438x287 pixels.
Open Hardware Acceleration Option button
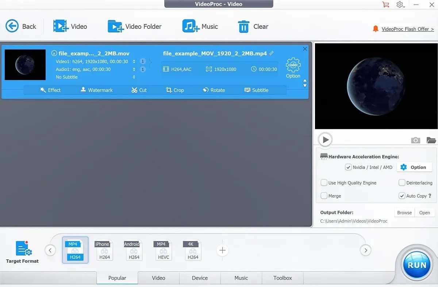click(414, 167)
